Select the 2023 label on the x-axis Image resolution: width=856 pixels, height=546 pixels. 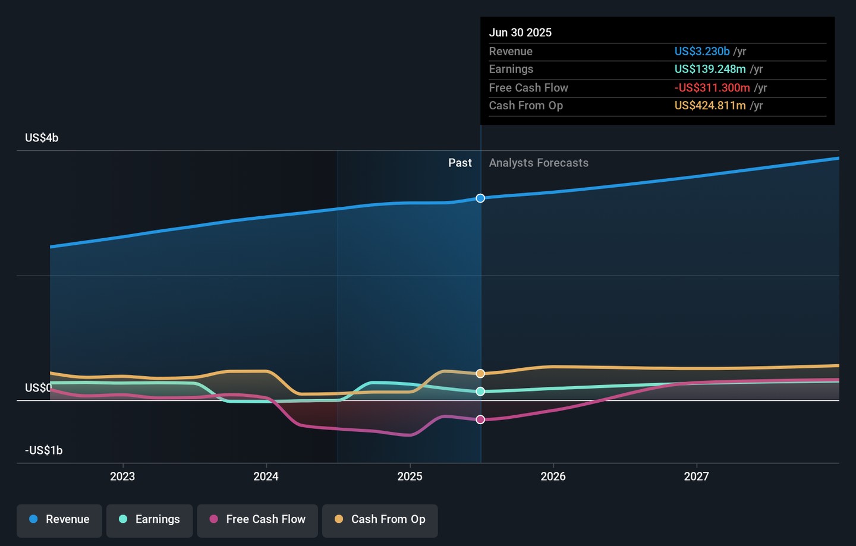[x=122, y=476]
